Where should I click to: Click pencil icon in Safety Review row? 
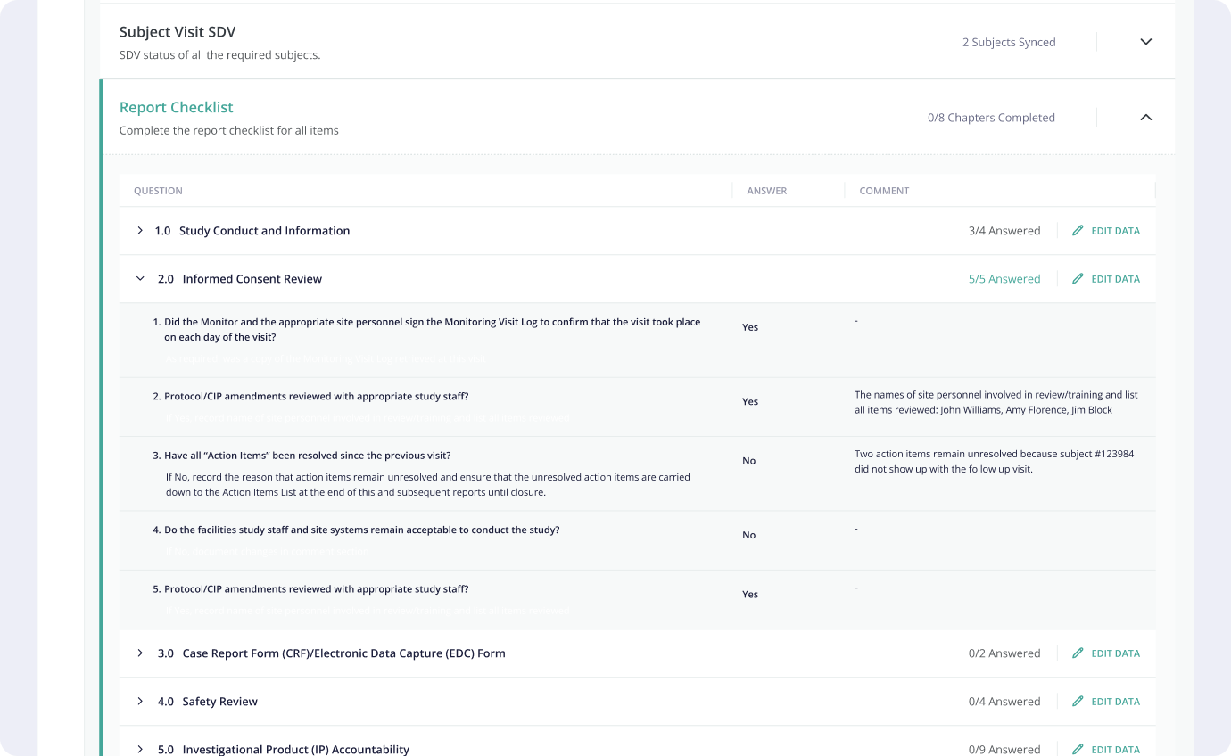pyautogui.click(x=1078, y=702)
